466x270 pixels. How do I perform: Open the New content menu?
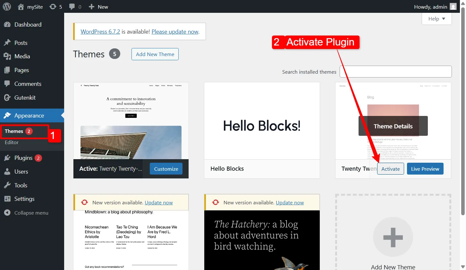pyautogui.click(x=98, y=7)
